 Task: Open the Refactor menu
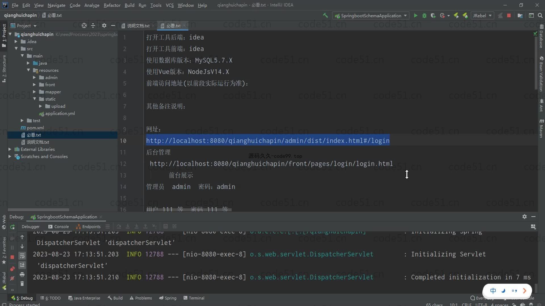coord(112,5)
